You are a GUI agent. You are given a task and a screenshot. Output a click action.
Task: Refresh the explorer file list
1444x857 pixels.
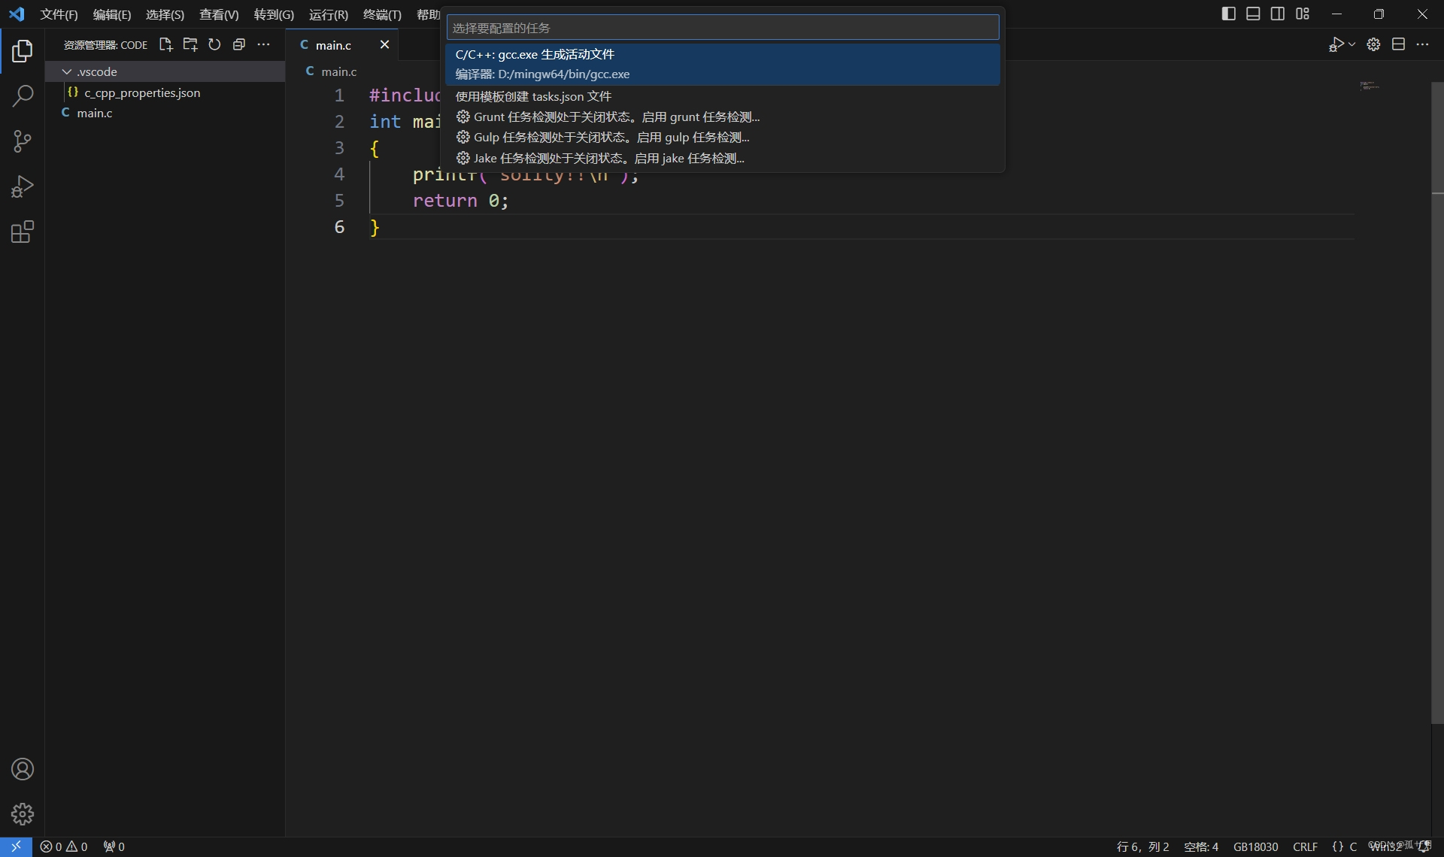point(214,45)
